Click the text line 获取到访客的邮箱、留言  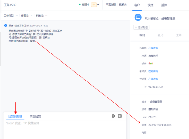coord(21,41)
